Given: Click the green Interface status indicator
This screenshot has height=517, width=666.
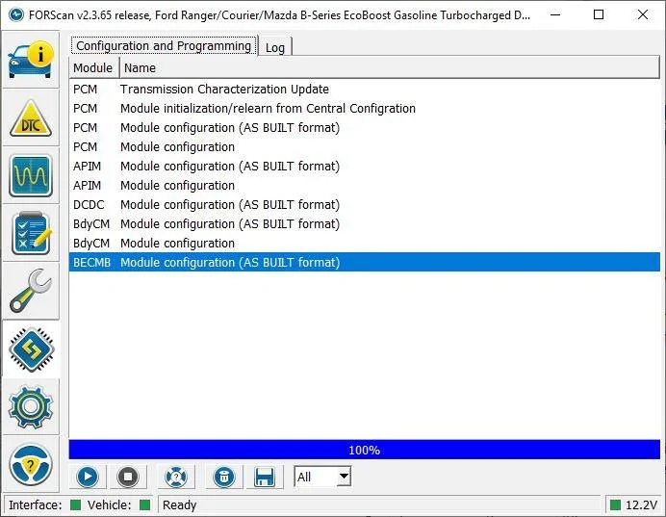Looking at the screenshot, I should tap(75, 504).
